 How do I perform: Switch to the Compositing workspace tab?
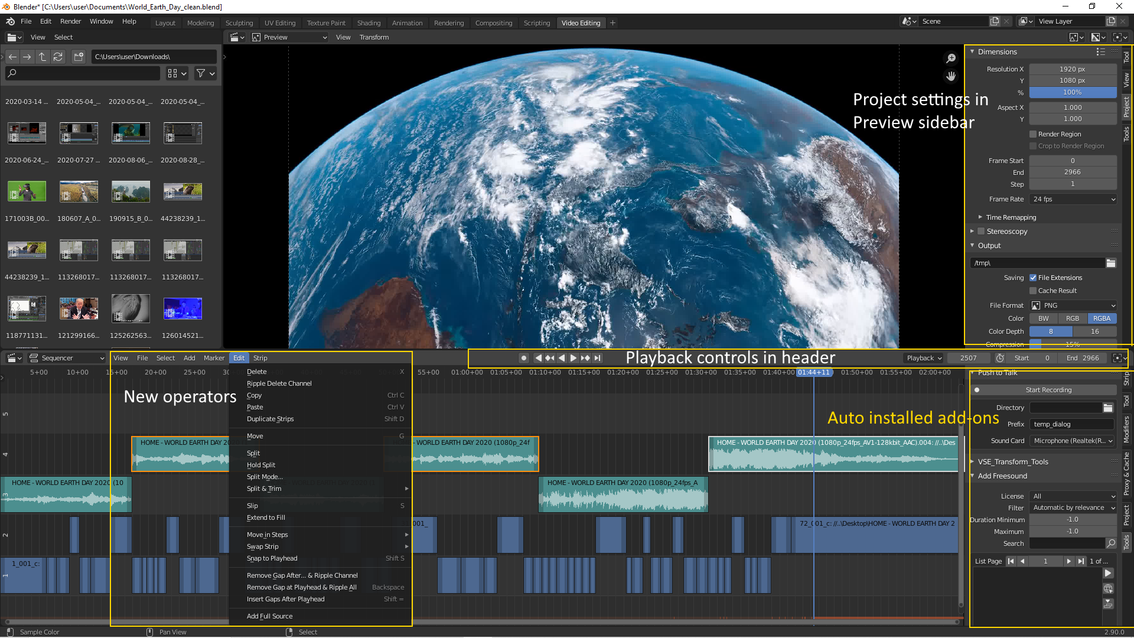pyautogui.click(x=494, y=23)
